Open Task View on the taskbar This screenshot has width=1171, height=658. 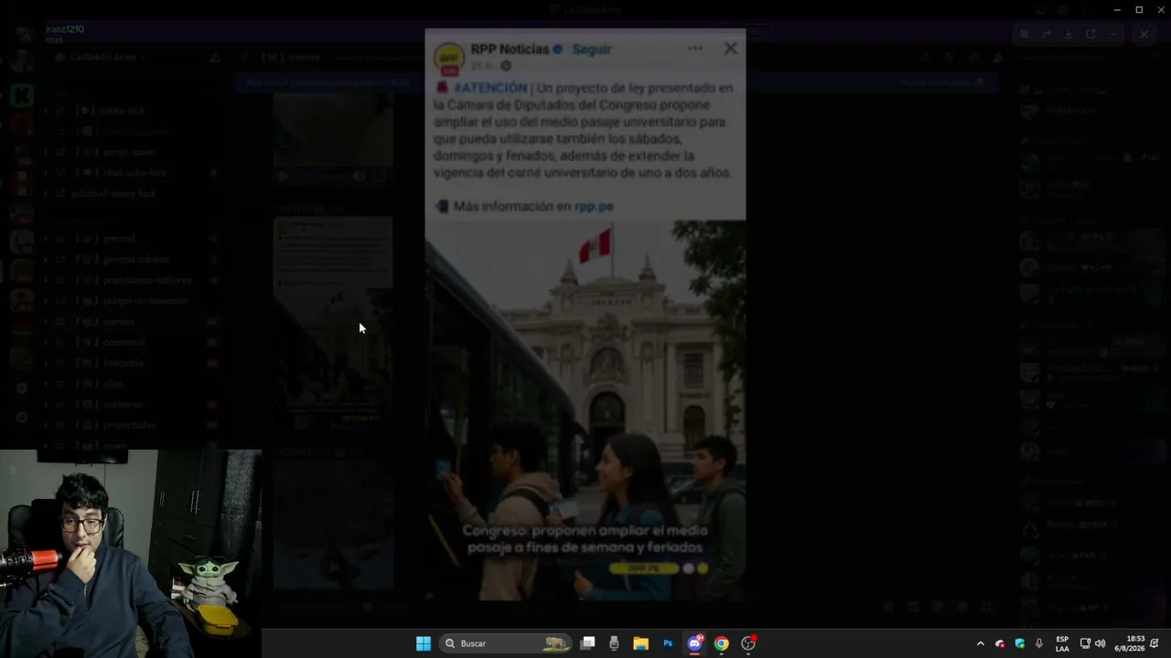coord(588,643)
